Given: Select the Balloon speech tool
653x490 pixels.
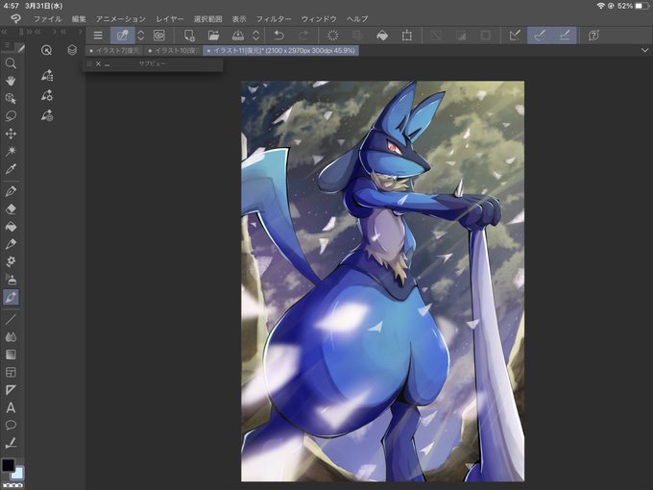Looking at the screenshot, I should 11,425.
